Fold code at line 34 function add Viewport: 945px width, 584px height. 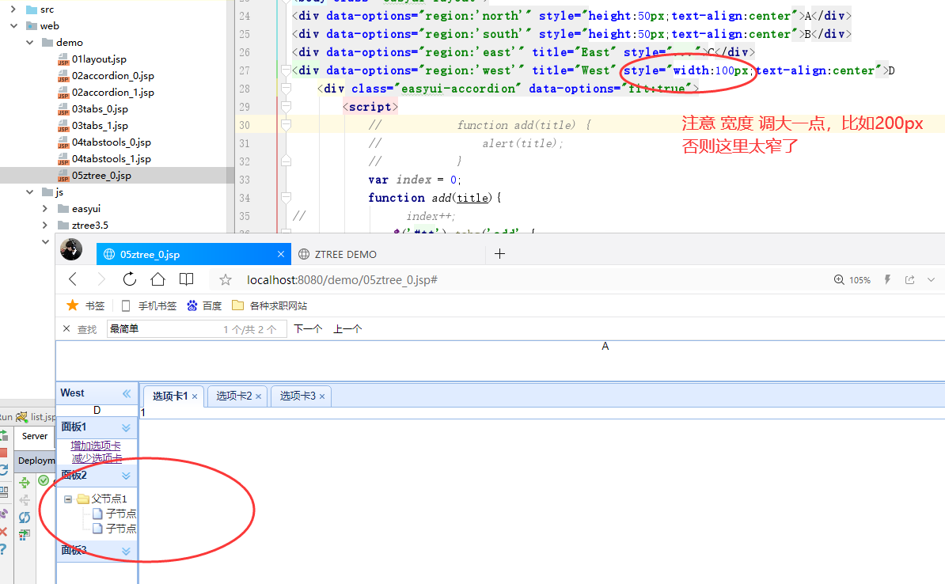tap(287, 198)
